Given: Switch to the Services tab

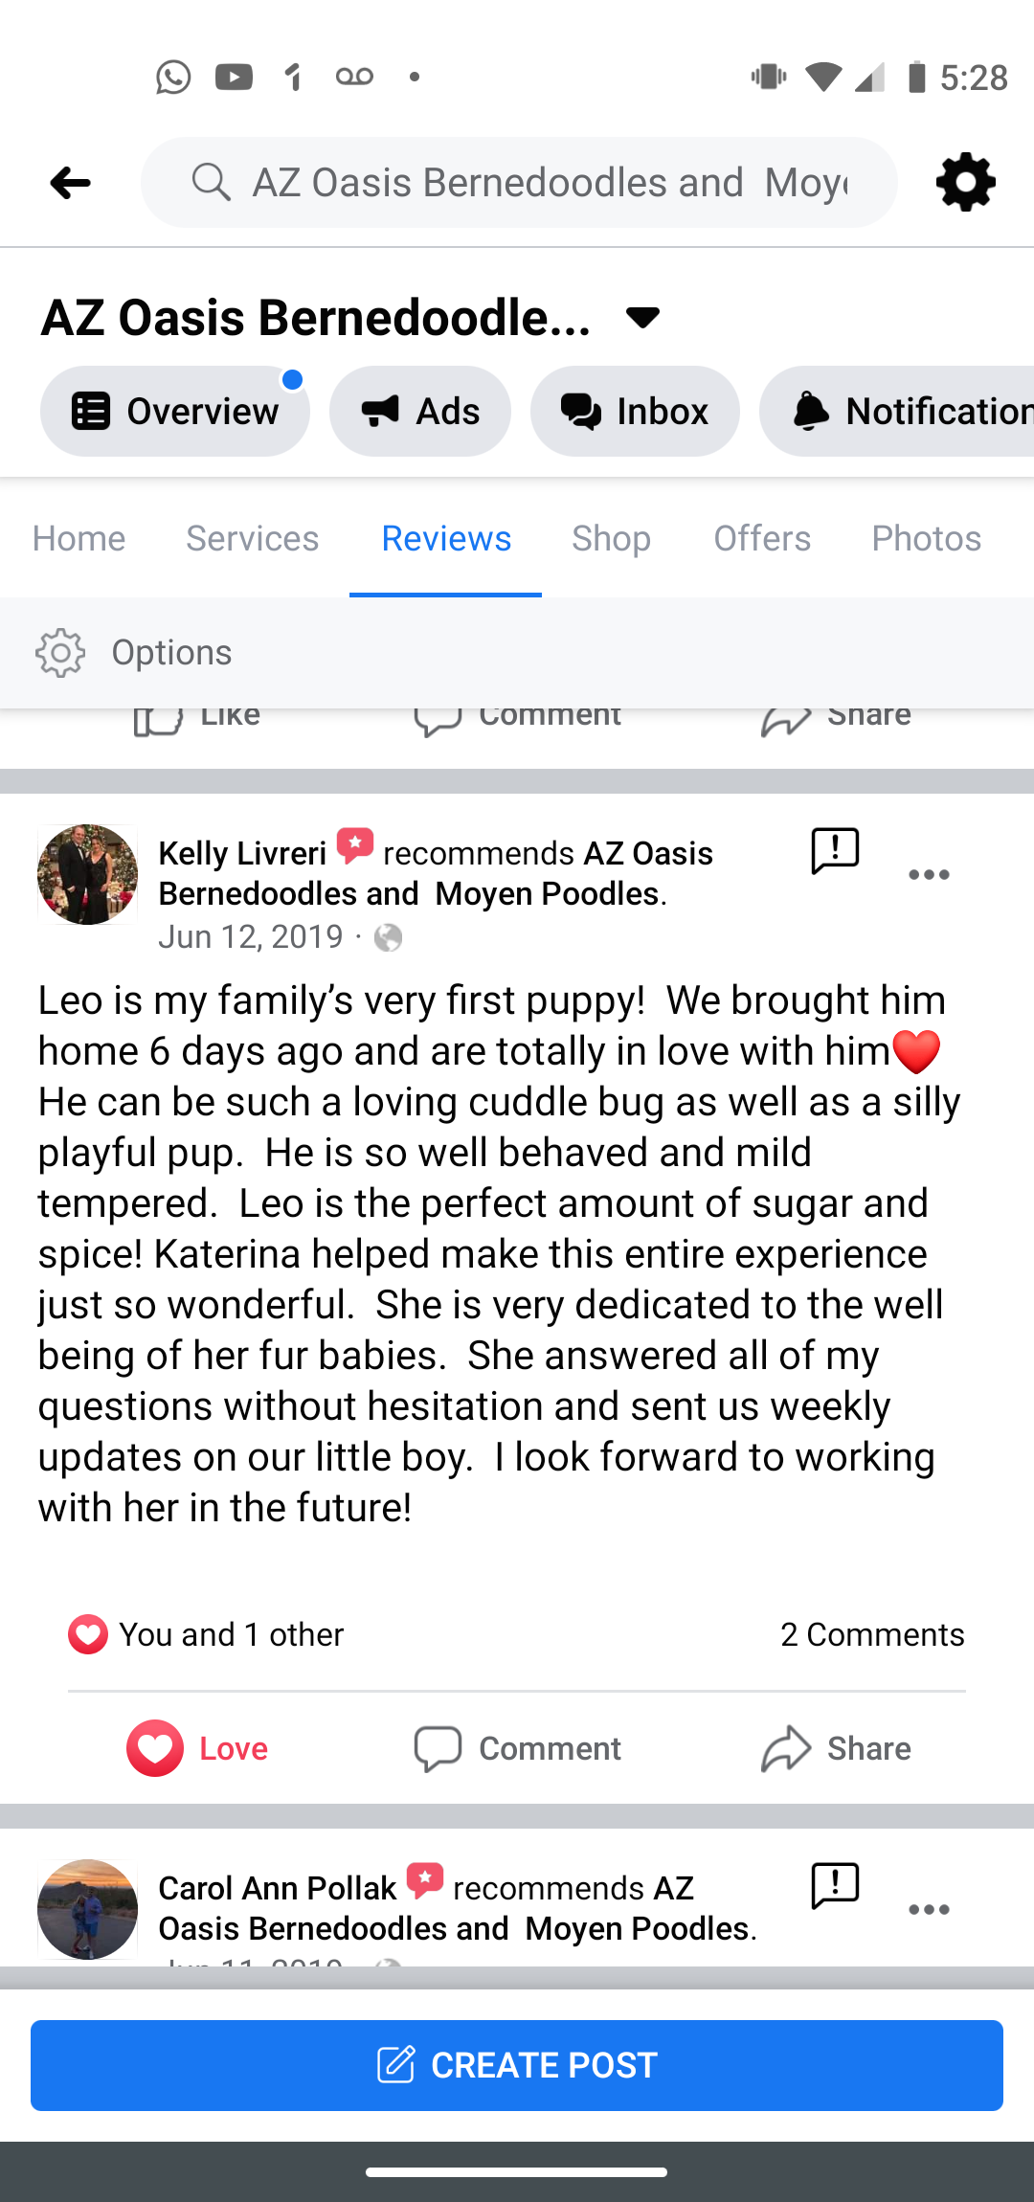Looking at the screenshot, I should pyautogui.click(x=252, y=539).
